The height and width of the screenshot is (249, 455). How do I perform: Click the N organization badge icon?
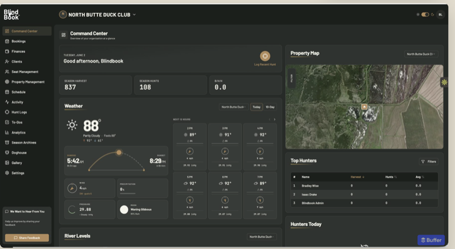tap(63, 14)
